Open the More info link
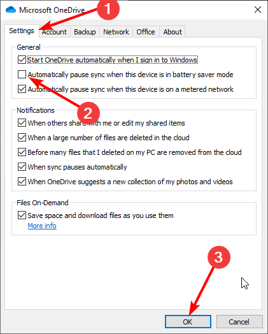268x334 pixels. 42,226
